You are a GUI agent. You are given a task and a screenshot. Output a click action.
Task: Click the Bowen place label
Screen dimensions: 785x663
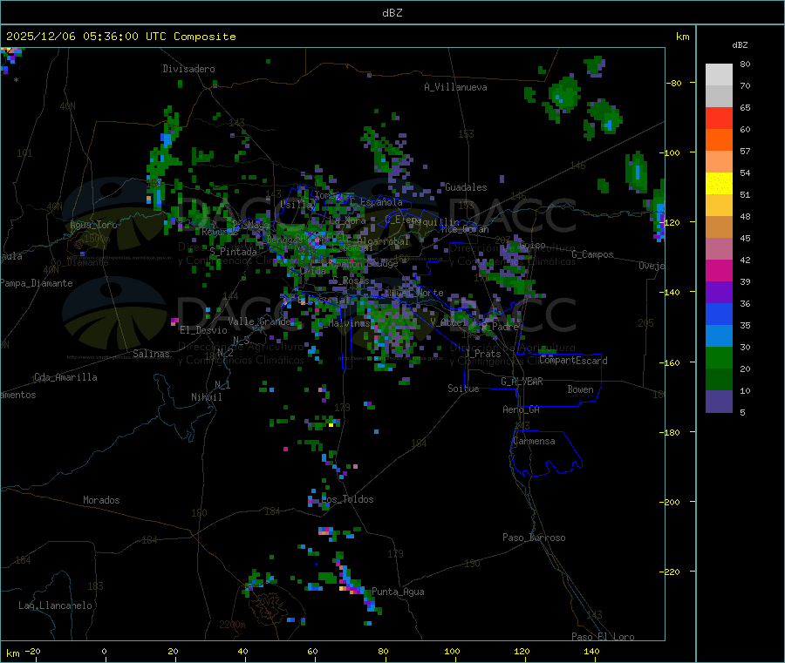point(580,389)
